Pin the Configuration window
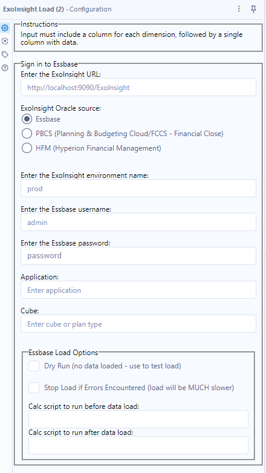The height and width of the screenshot is (473, 266). (x=254, y=9)
